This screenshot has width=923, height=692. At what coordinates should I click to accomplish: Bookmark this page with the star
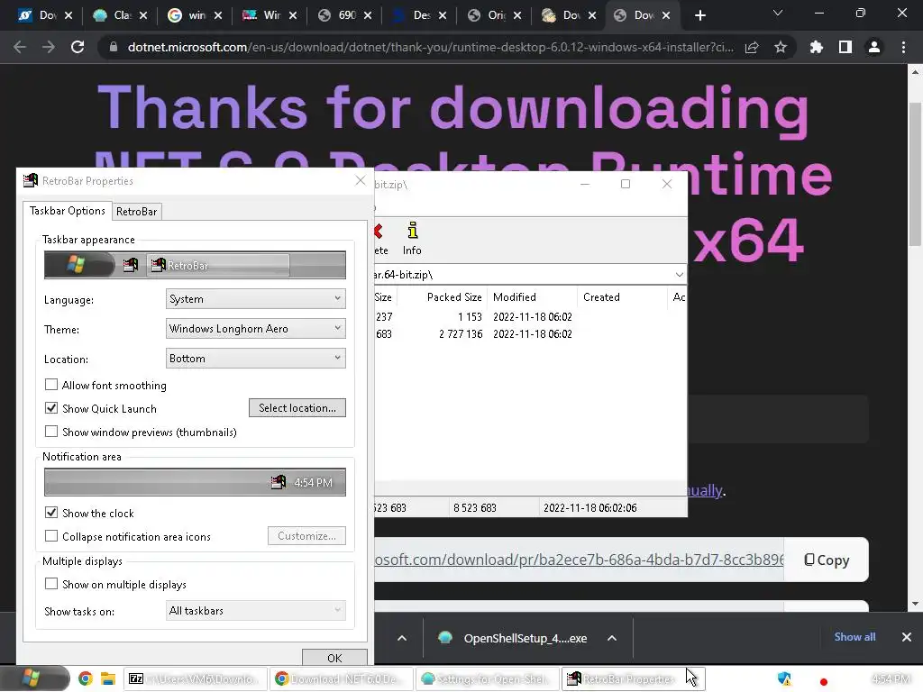(781, 47)
